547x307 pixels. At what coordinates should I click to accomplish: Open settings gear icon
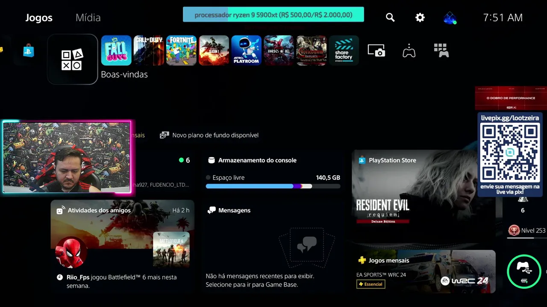coord(420,17)
